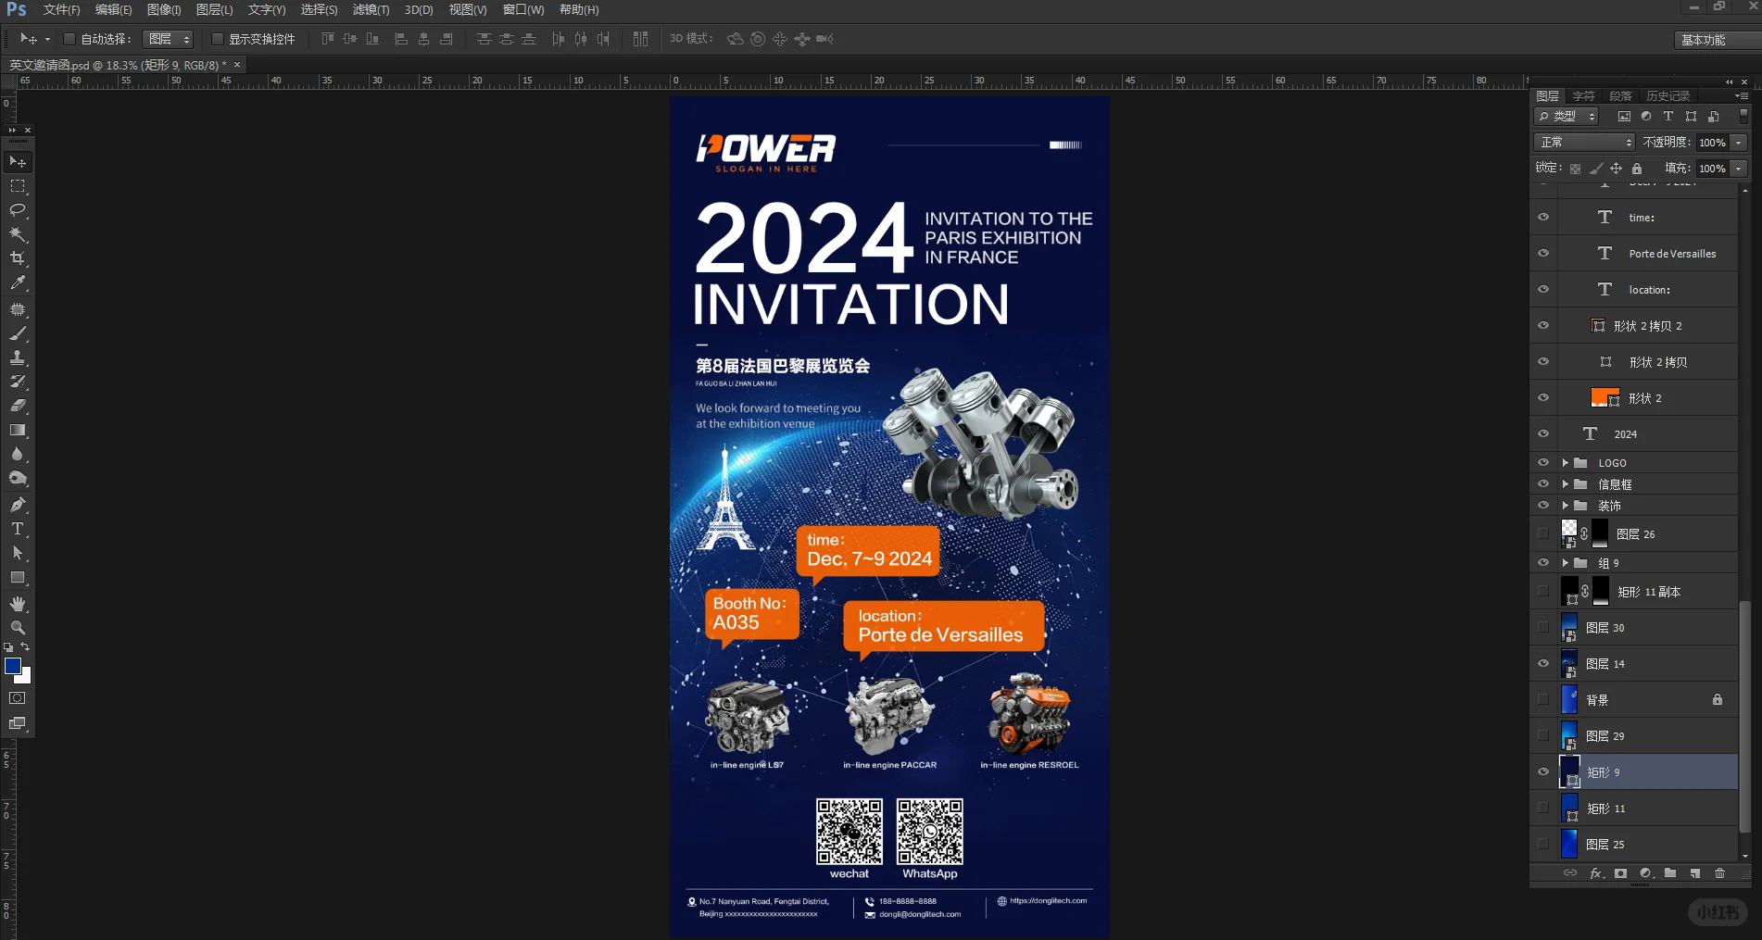This screenshot has height=940, width=1762.
Task: Select the Horizontal Type tool
Action: pyautogui.click(x=18, y=529)
